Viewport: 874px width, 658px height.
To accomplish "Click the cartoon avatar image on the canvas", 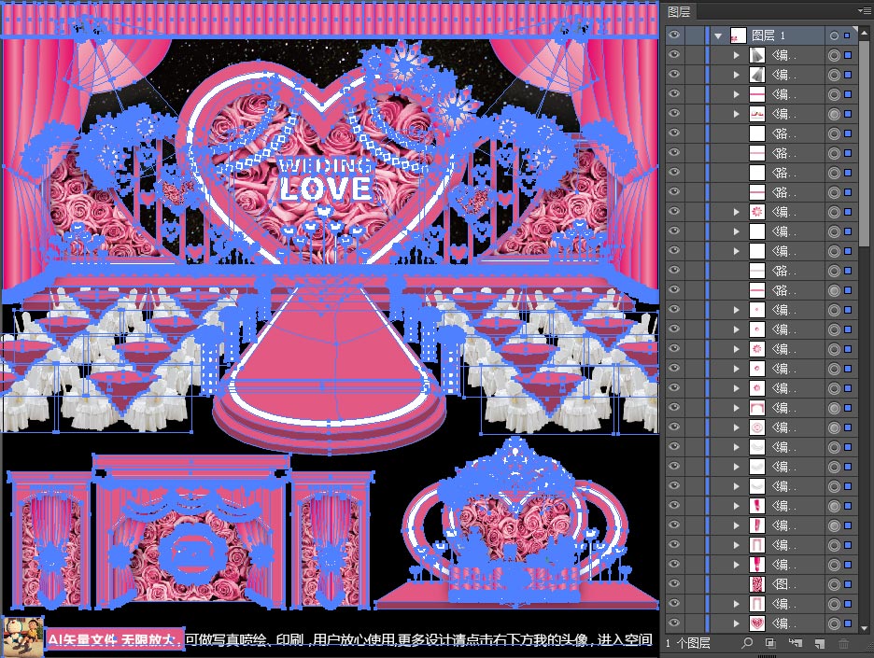I will 21,637.
